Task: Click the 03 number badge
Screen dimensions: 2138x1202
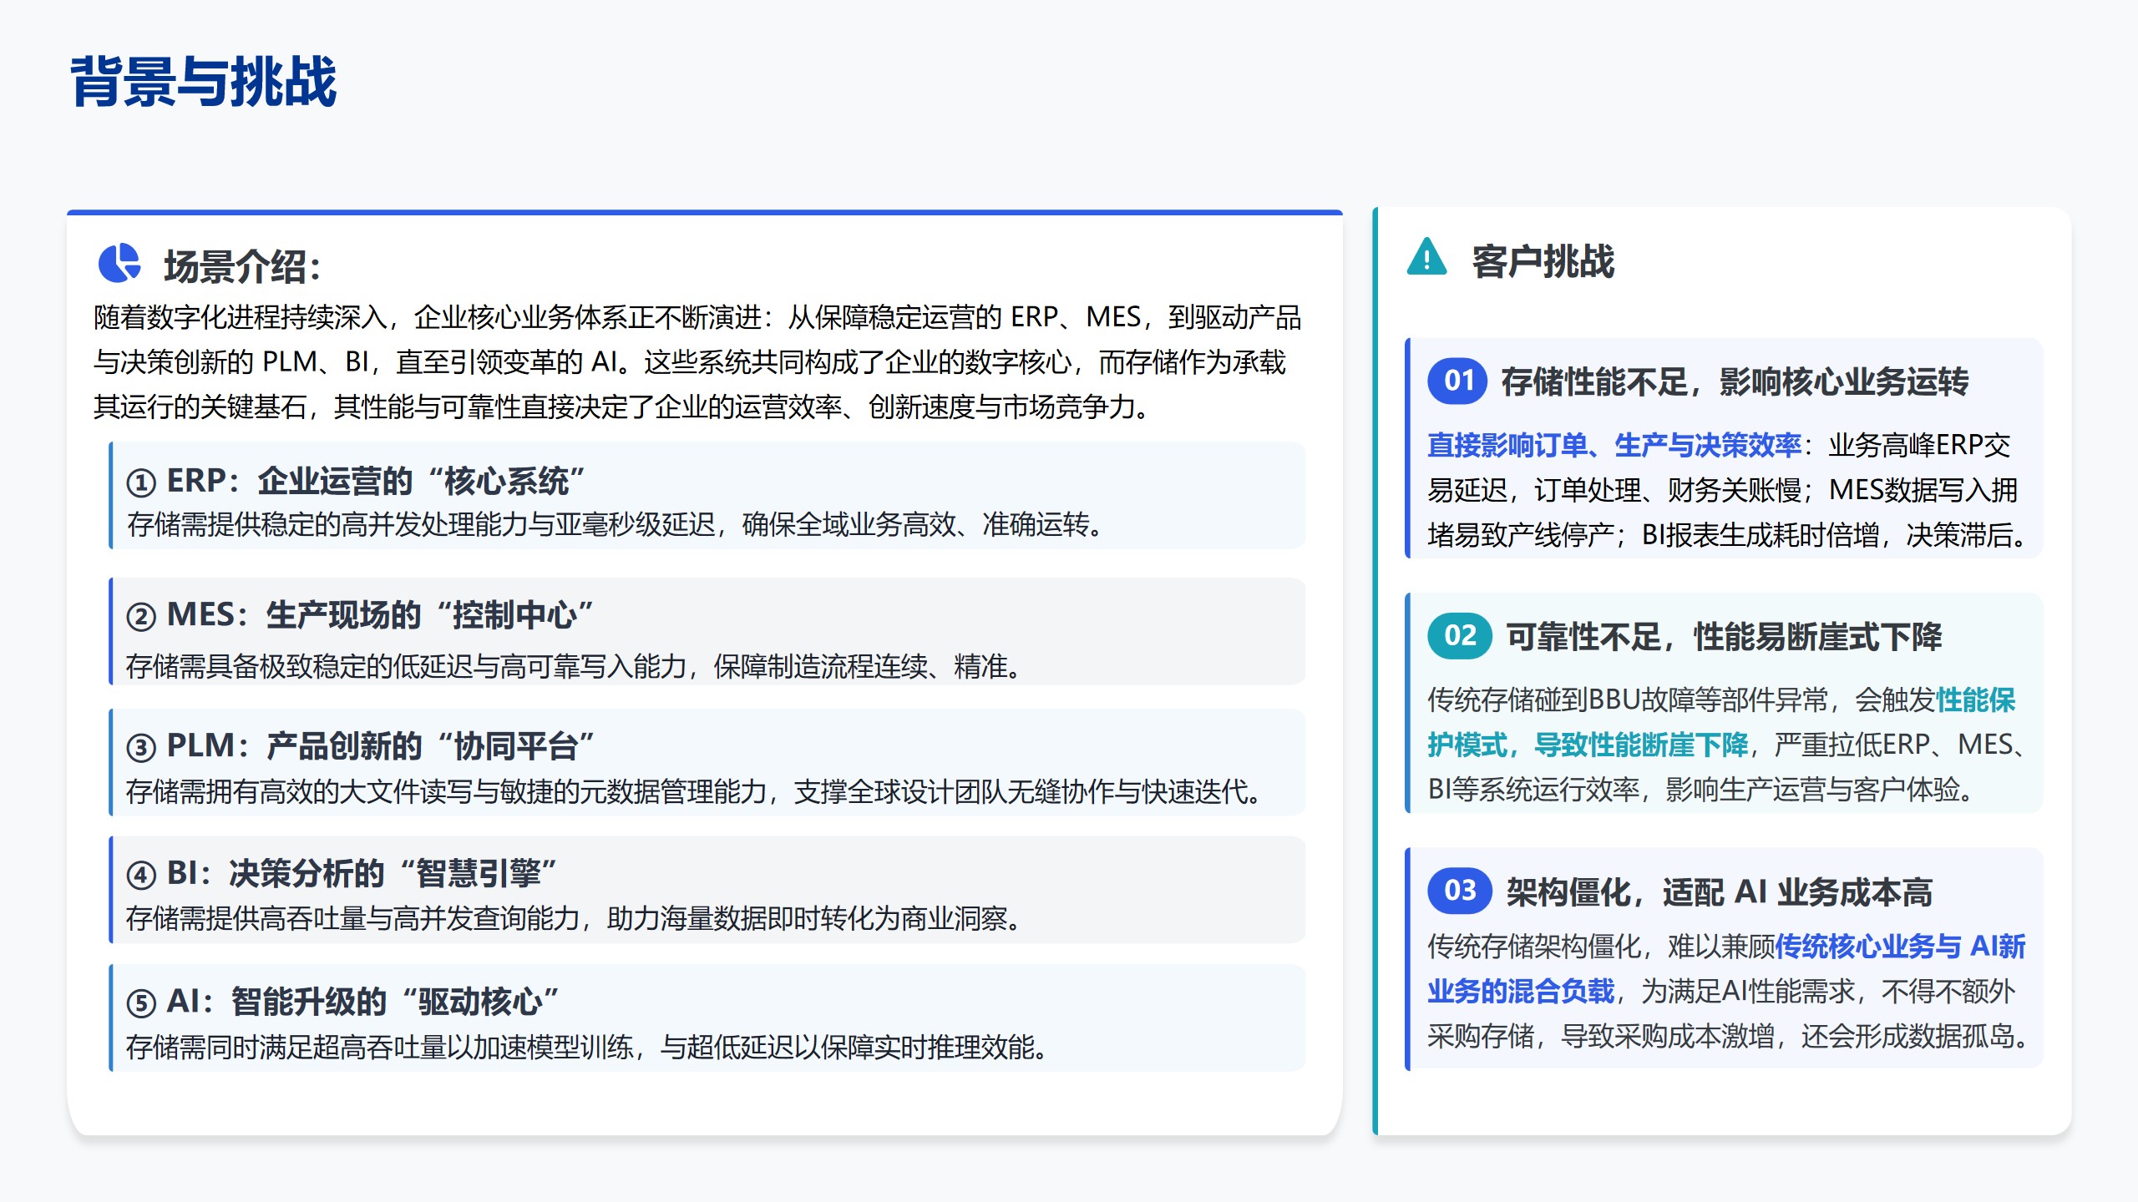Action: (1460, 891)
